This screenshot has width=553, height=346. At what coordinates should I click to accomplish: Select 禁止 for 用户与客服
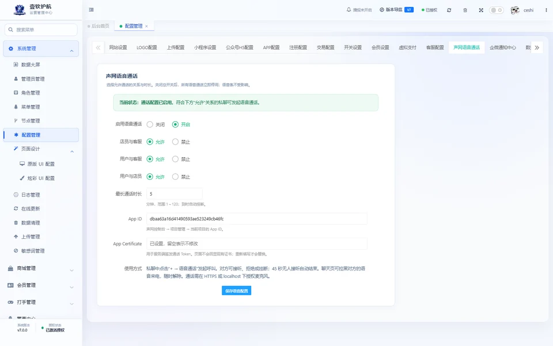(x=175, y=159)
